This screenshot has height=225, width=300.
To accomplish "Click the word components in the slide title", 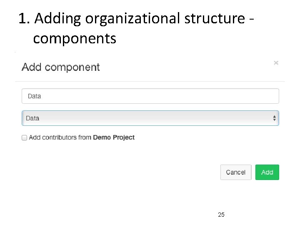I will point(75,38).
